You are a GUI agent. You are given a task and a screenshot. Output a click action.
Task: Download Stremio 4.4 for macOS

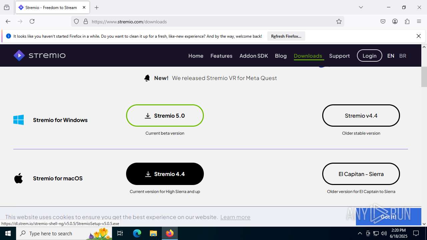point(165,174)
